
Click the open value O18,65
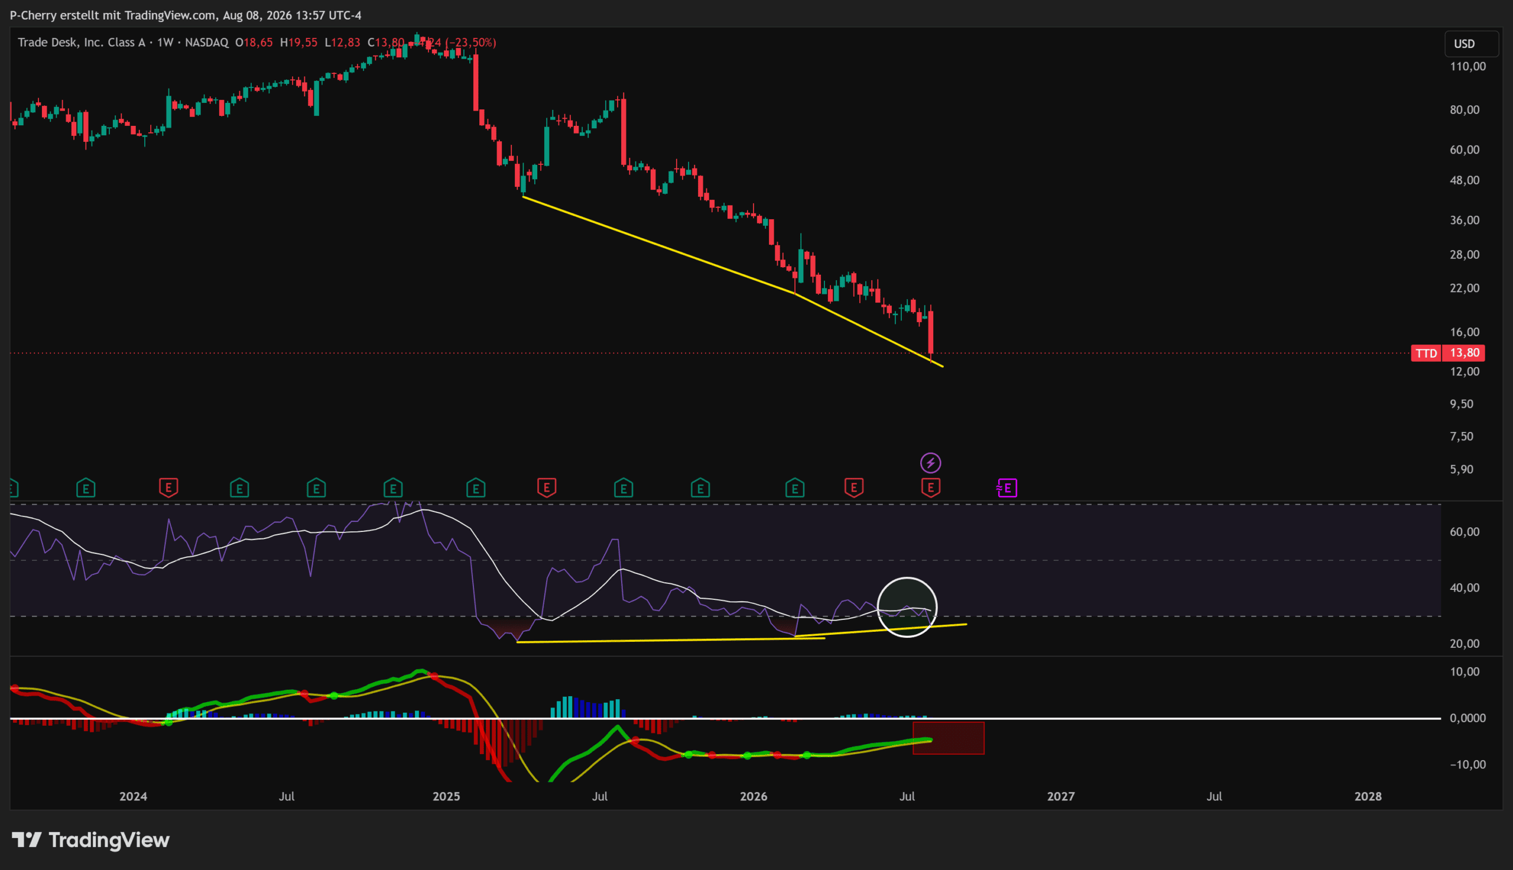coord(254,43)
